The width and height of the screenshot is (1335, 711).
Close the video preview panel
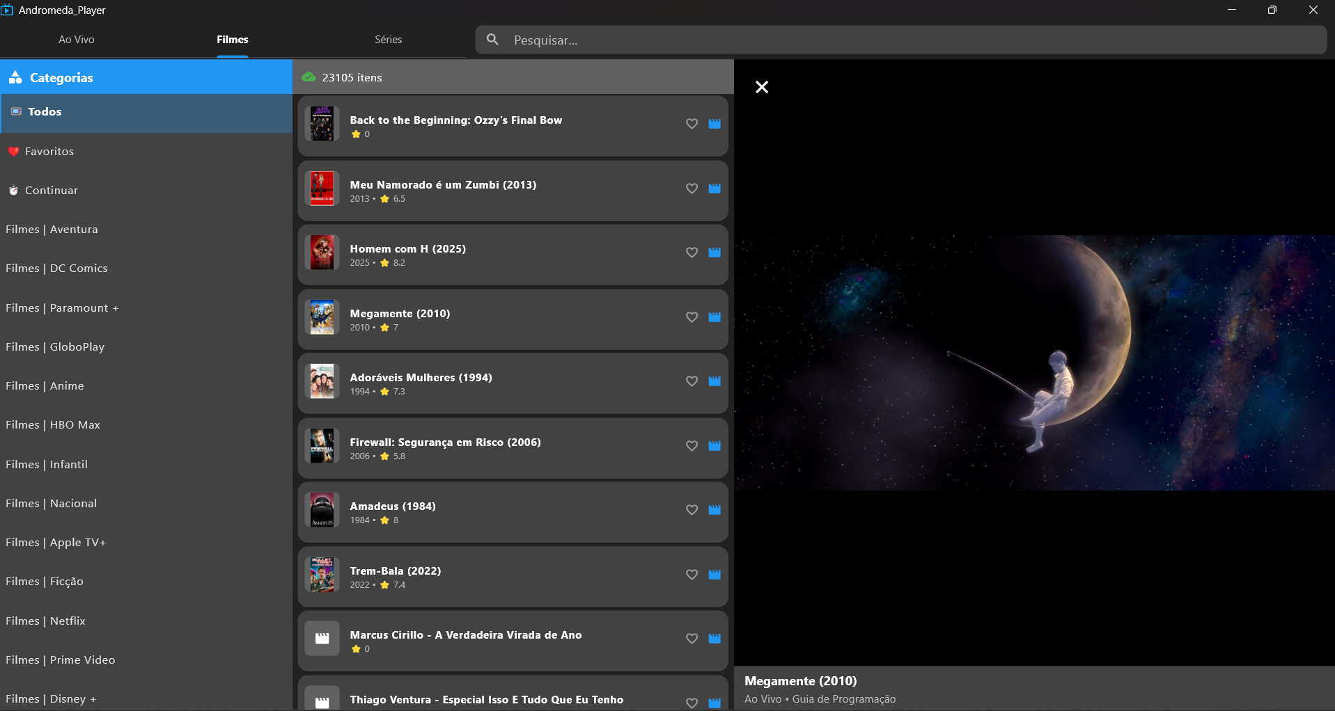(762, 87)
